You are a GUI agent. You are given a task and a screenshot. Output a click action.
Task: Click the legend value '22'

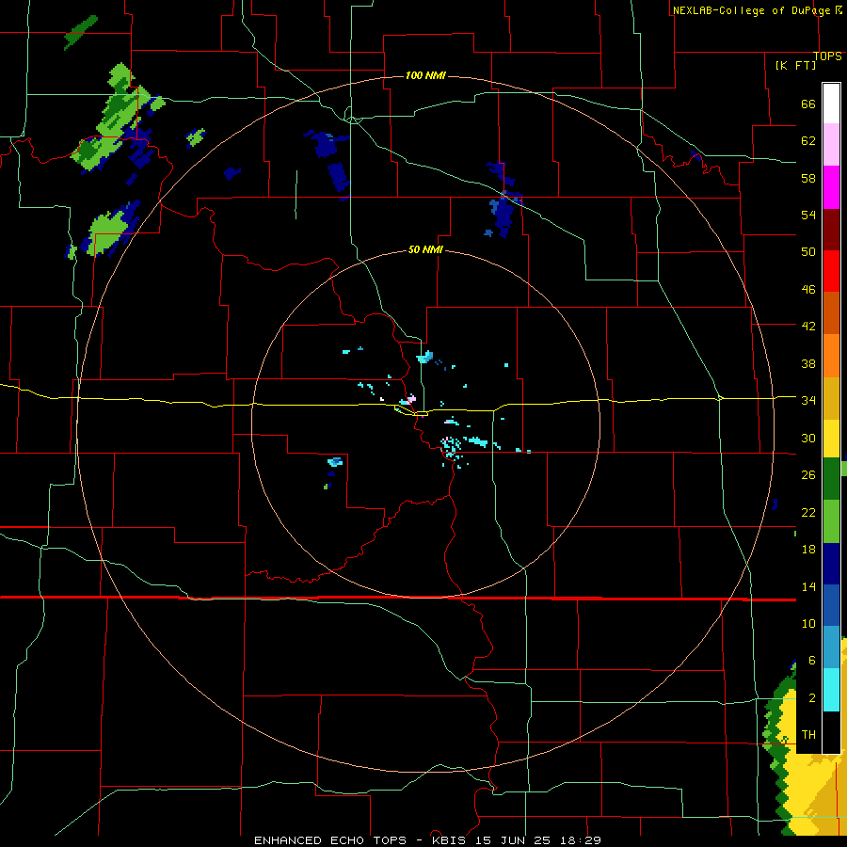tap(808, 513)
